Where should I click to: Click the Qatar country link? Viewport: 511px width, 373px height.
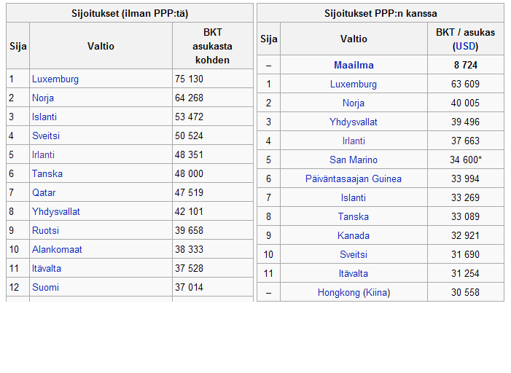click(x=44, y=192)
